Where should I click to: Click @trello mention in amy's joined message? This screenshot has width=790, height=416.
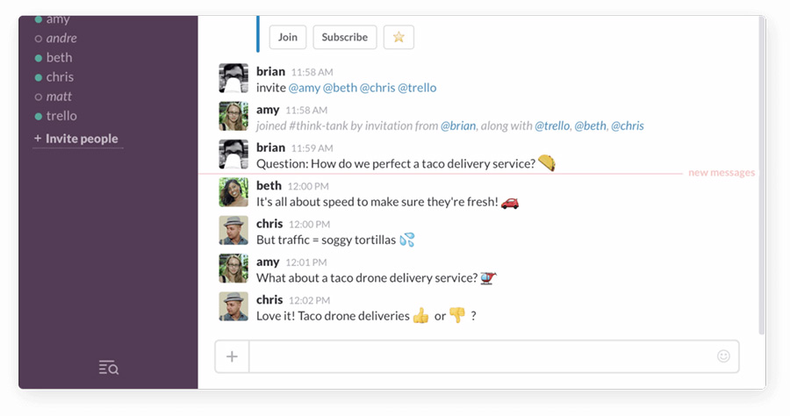coord(552,126)
